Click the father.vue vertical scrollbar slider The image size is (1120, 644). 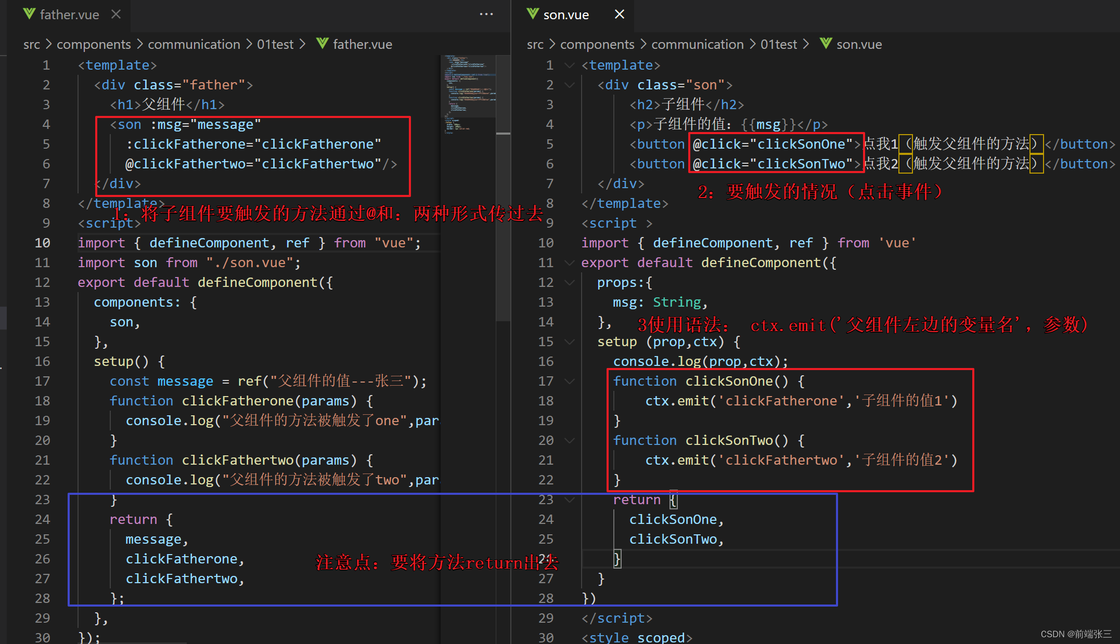coord(503,188)
